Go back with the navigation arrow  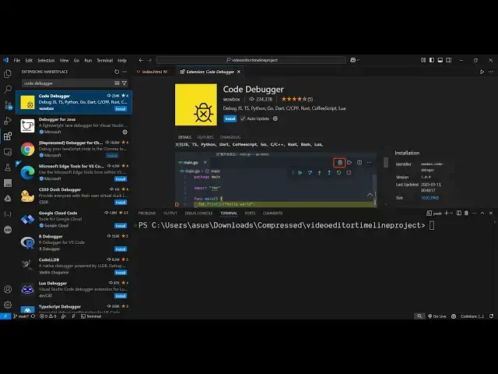(x=141, y=60)
